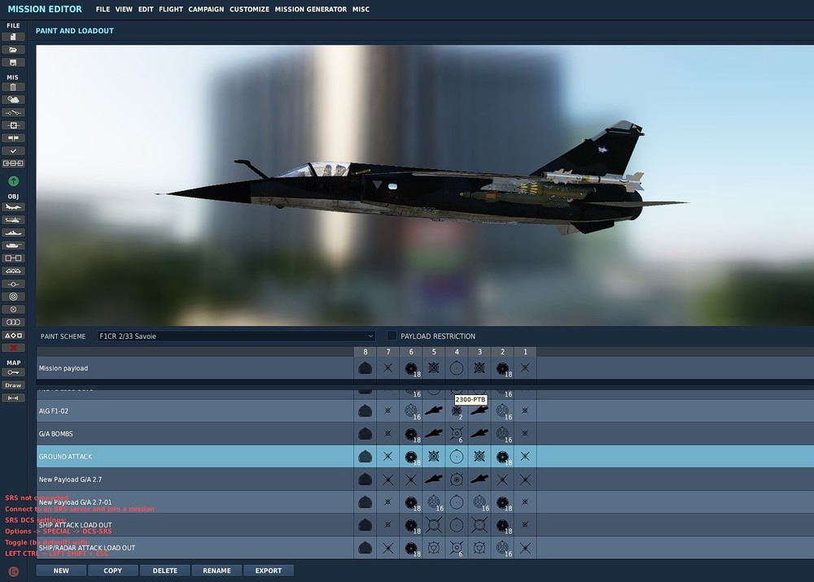Viewport: 814px width, 582px height.
Task: Click pylon 2 in SHIP ATTACK LOAD OUT row
Action: 502,525
